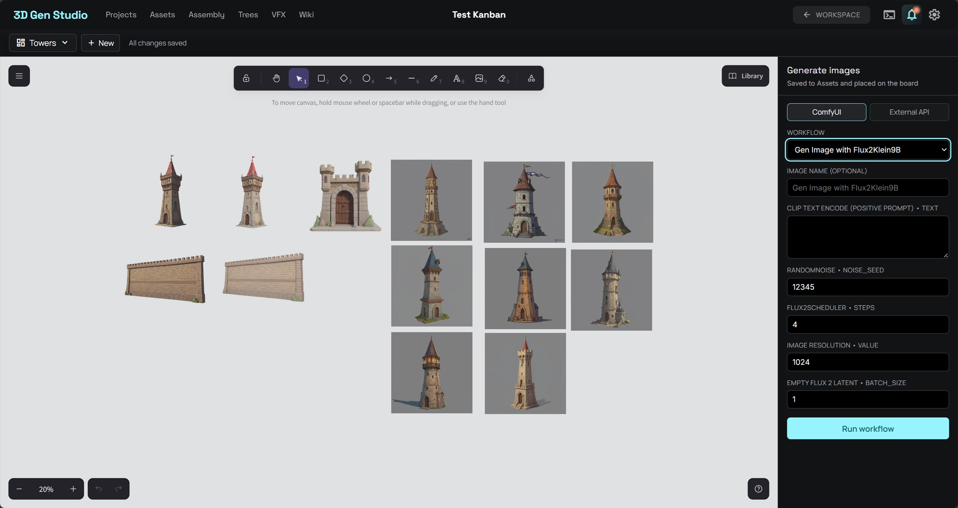
Task: Redo the canvas action
Action: pos(118,488)
